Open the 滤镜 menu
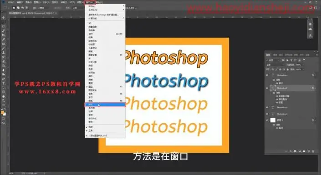 (64, 2)
